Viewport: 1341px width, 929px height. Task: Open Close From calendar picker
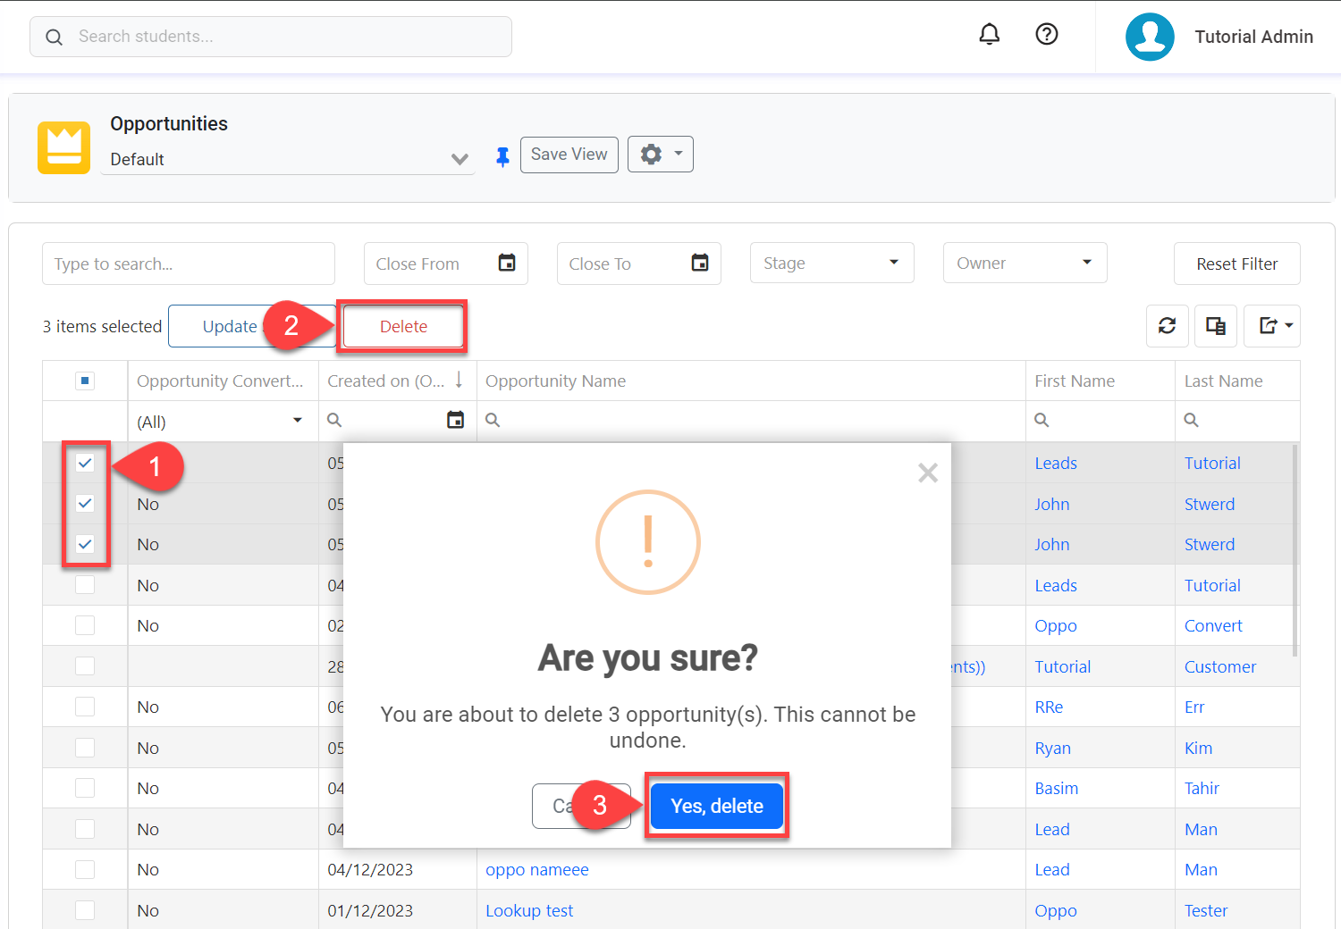[x=507, y=263]
